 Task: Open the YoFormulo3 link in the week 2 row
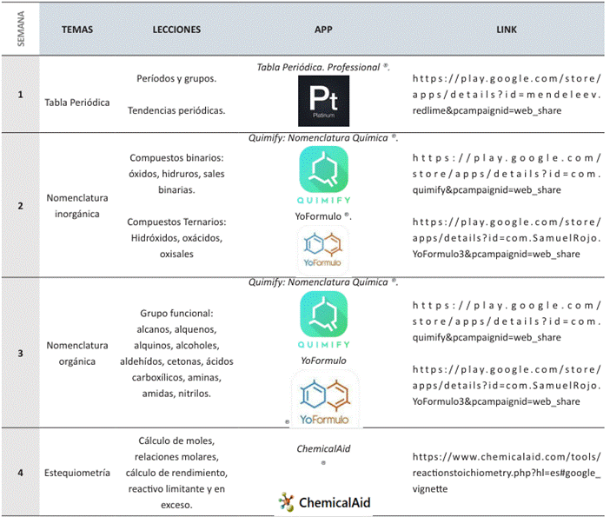coord(507,238)
